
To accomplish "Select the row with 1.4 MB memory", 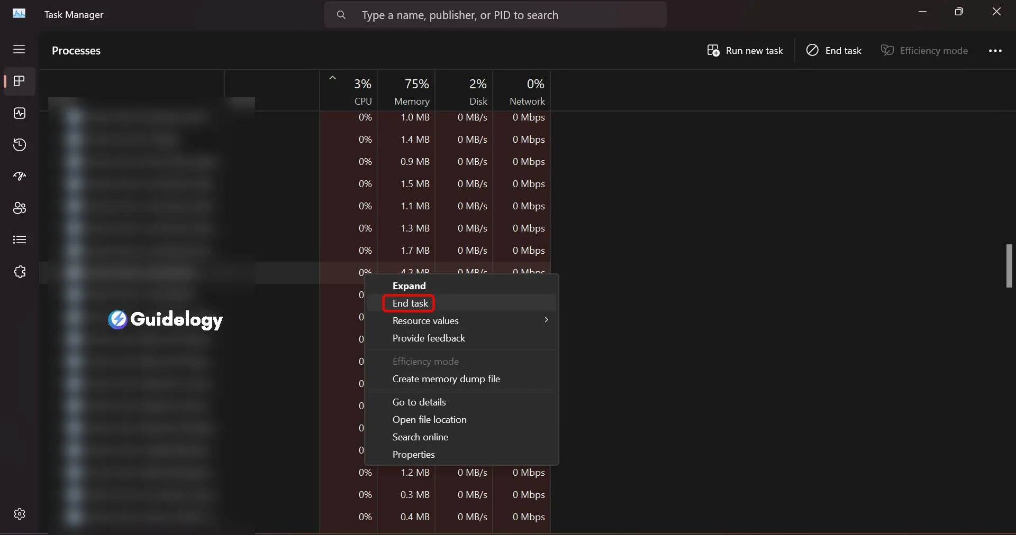I will (295, 140).
